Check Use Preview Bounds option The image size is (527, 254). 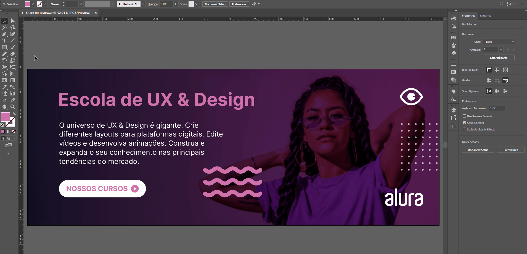click(x=465, y=116)
